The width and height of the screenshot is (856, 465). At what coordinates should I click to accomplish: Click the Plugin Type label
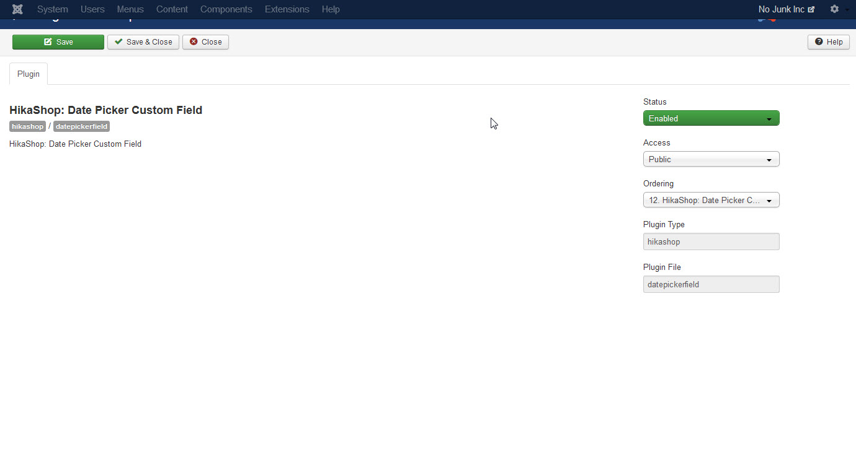coord(664,225)
